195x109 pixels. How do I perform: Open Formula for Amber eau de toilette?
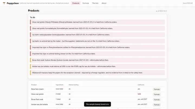coord(157,105)
